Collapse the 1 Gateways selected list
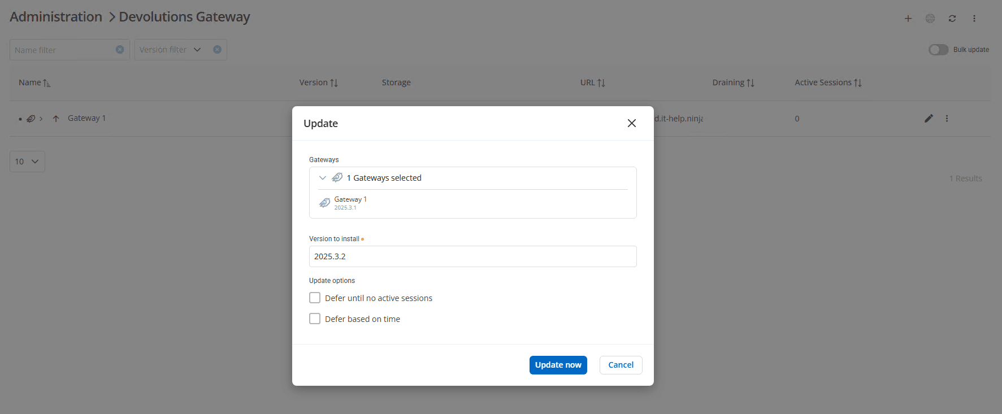This screenshot has height=414, width=1002. pyautogui.click(x=323, y=178)
